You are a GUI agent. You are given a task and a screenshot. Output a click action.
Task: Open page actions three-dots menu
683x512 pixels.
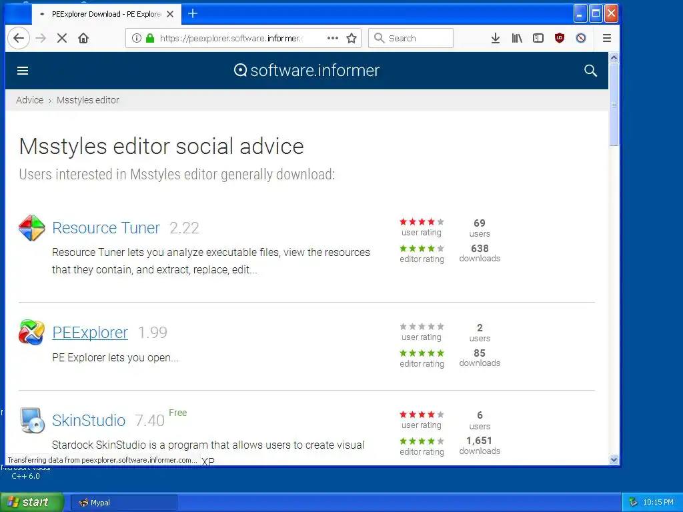point(333,38)
